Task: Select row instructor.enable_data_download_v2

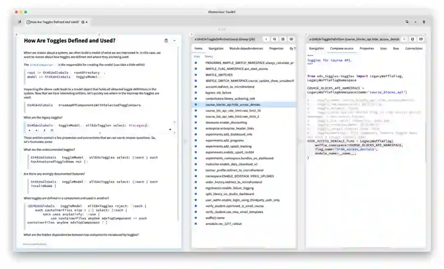Action: coord(244,164)
